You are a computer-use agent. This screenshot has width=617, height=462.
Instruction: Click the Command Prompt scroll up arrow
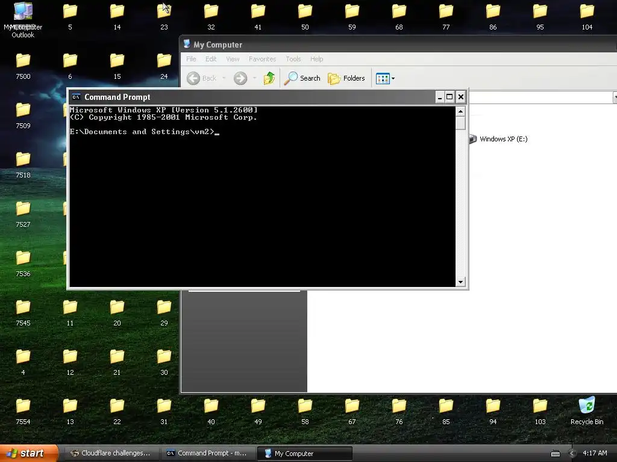pyautogui.click(x=460, y=111)
